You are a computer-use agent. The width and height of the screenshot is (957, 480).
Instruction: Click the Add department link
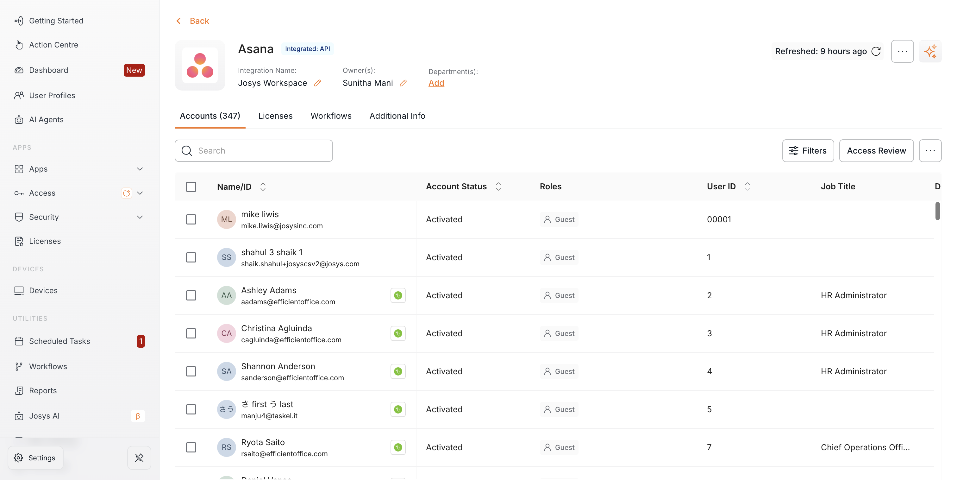click(436, 83)
